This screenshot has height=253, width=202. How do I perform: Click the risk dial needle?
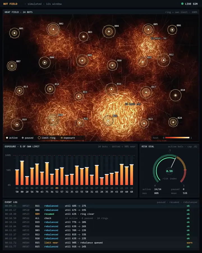pos(173,162)
